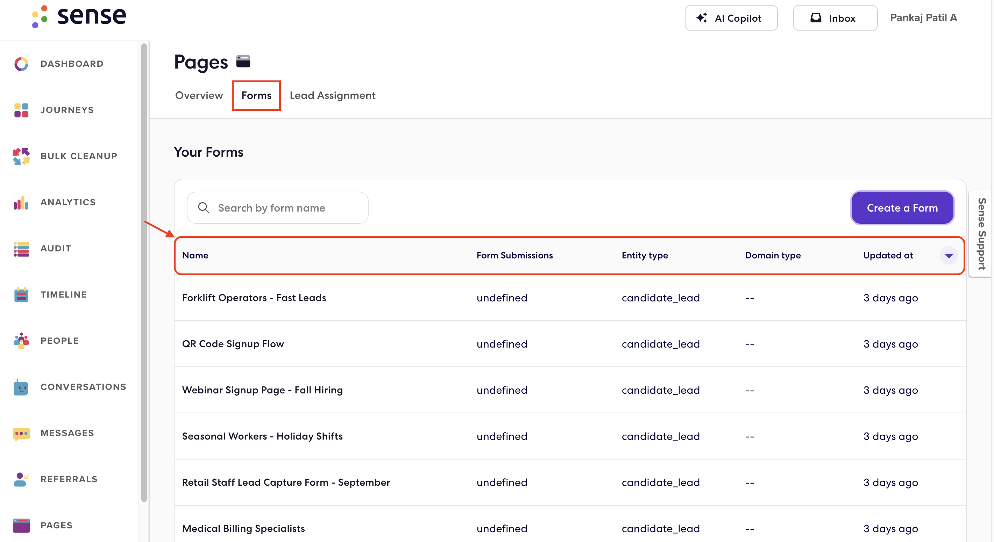This screenshot has width=994, height=542.
Task: Select People menu label
Action: click(x=60, y=341)
